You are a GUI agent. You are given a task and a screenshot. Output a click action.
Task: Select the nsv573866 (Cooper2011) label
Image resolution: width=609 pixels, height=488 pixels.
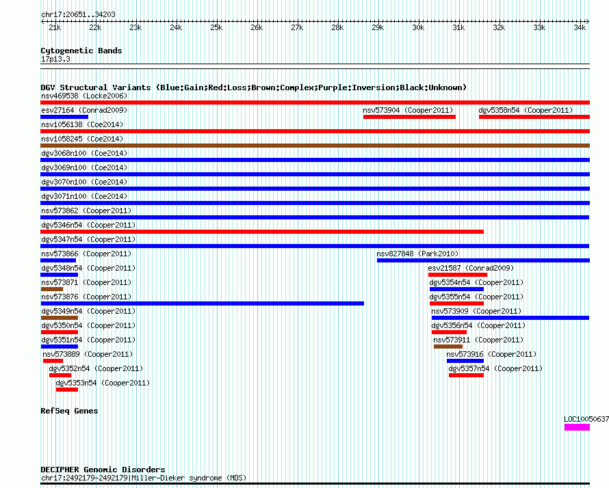(x=86, y=254)
